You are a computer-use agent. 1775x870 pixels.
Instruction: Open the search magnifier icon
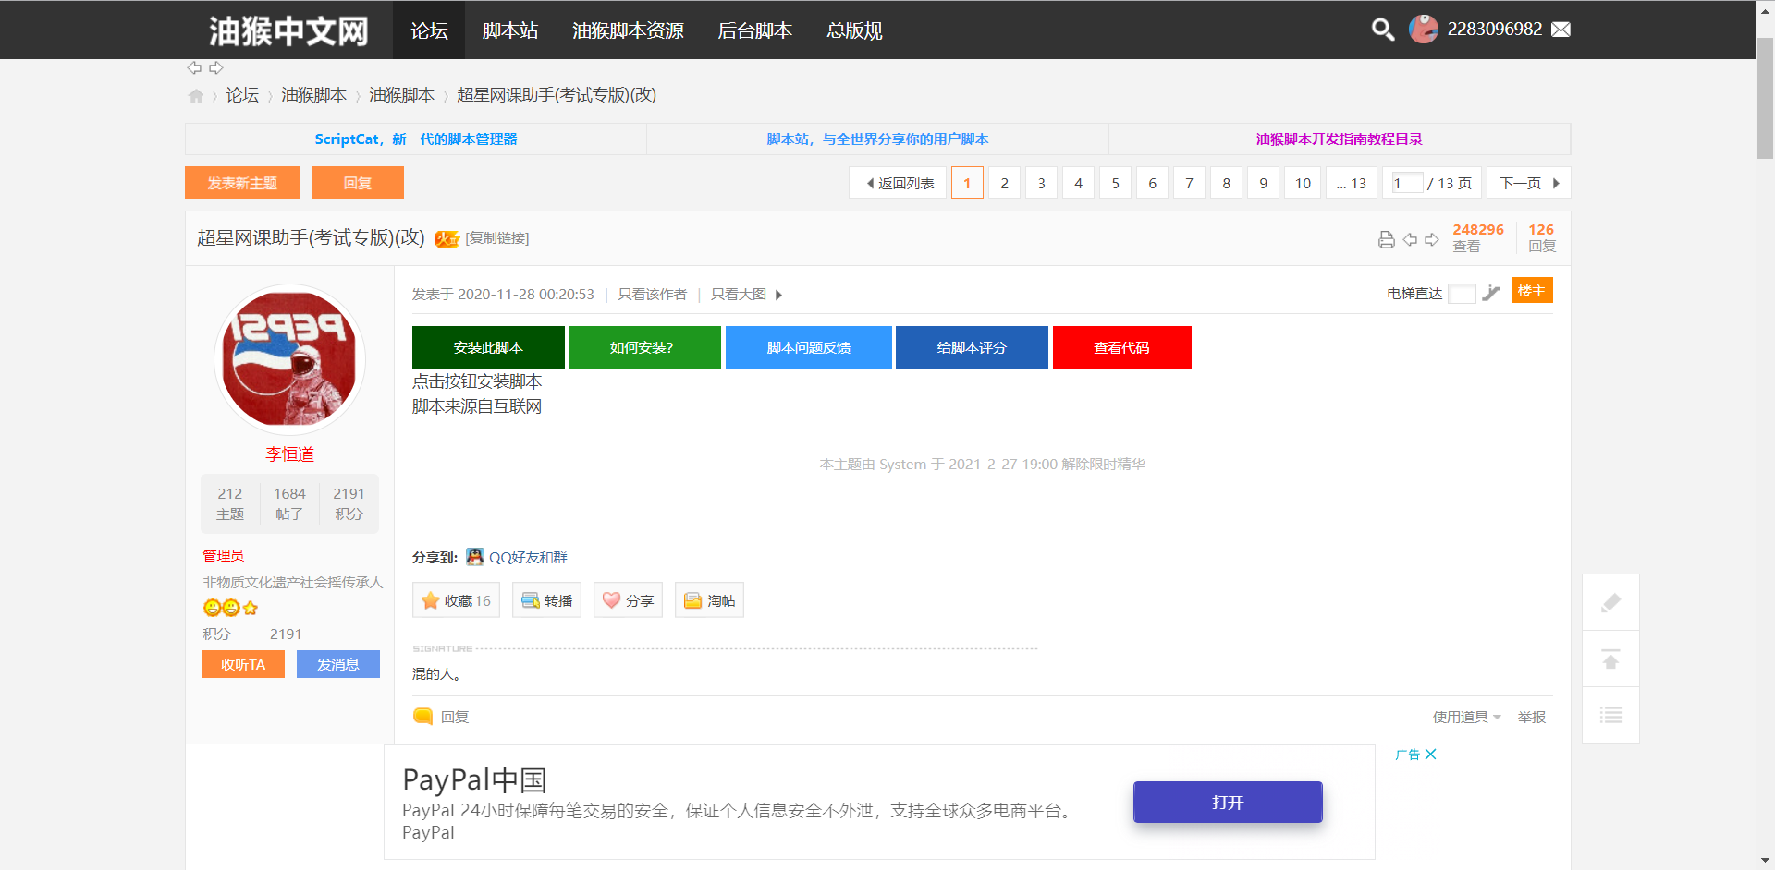pos(1382,30)
